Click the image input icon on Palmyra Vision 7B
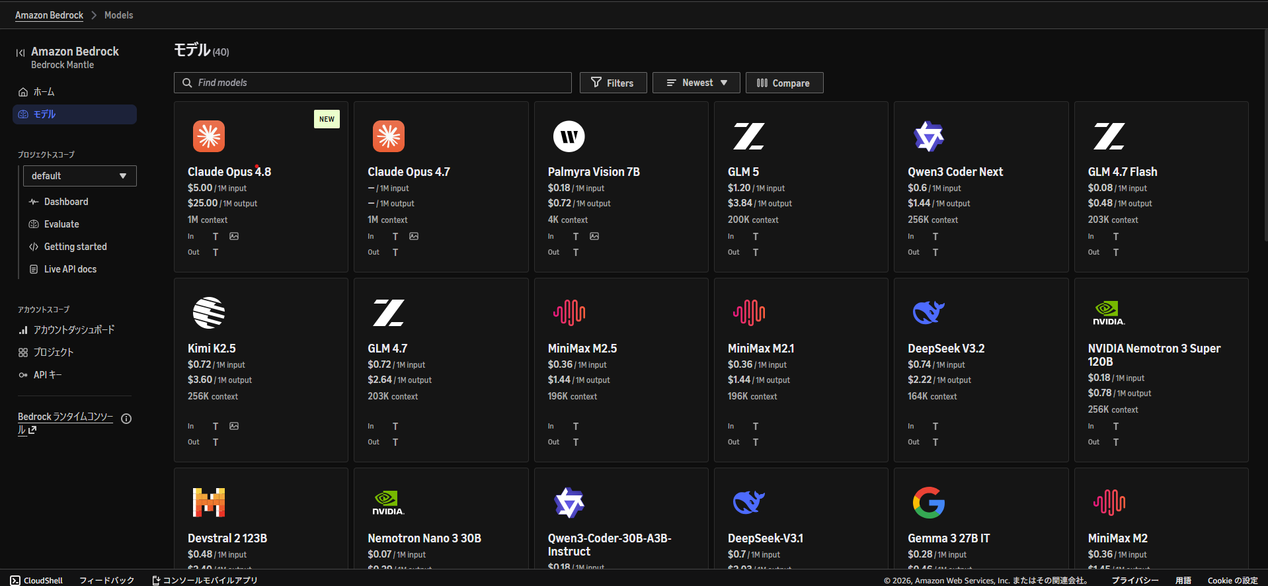This screenshot has width=1268, height=586. click(x=594, y=236)
